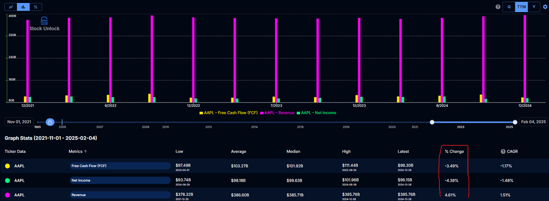Viewport: 549px width, 201px height.
Task: Switch to percent change chart icon
Action: 36,7
